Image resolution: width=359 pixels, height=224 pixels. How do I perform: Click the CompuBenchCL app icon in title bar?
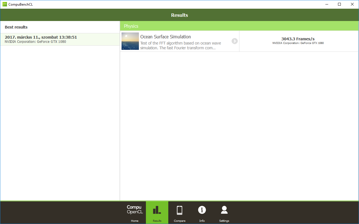click(x=5, y=4)
